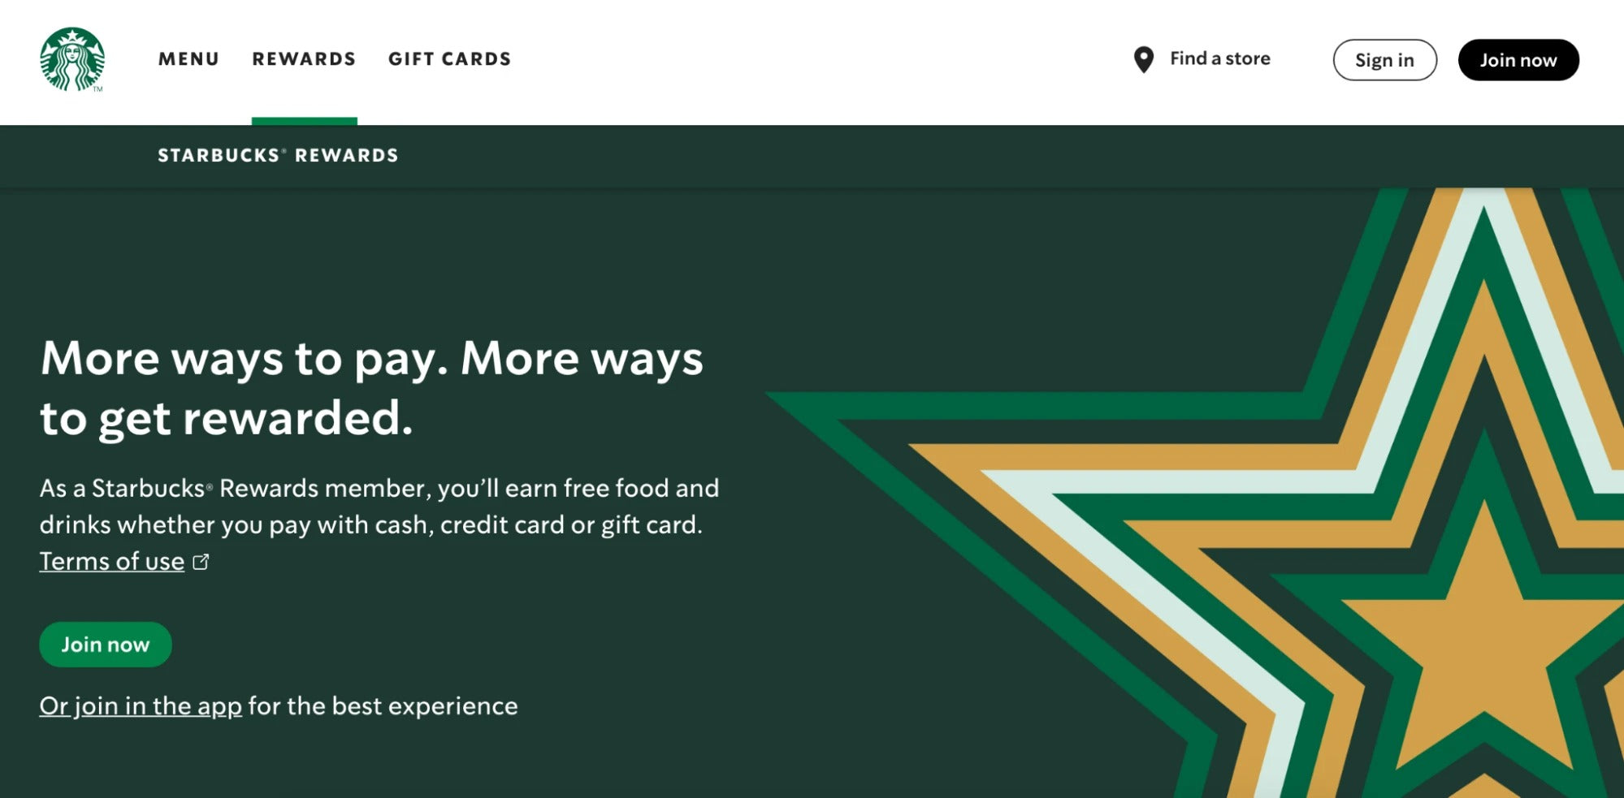Screen dimensions: 1624x798
Task: Click the Starbucks Rewards subnav label
Action: coord(278,155)
